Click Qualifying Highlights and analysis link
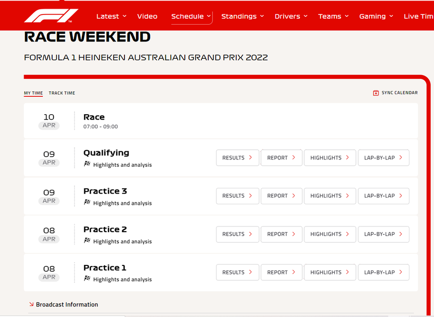 click(122, 165)
